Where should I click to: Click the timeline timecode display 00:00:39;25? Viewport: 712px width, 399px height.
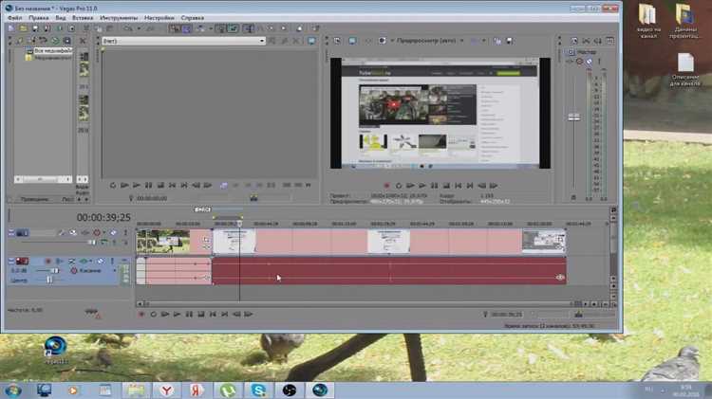click(103, 216)
